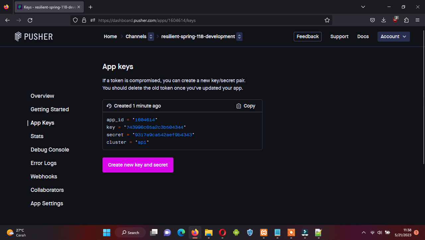
Task: Show hidden tray icons chevron
Action: coord(364,232)
